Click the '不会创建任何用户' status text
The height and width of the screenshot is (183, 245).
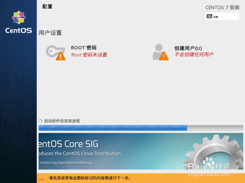tap(194, 54)
